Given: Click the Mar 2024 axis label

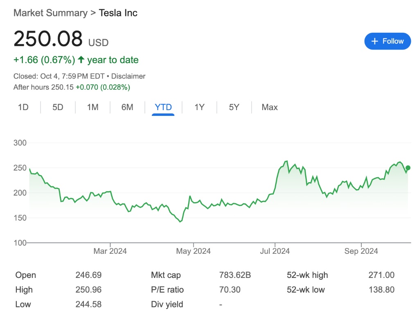Looking at the screenshot, I should pyautogui.click(x=110, y=251).
